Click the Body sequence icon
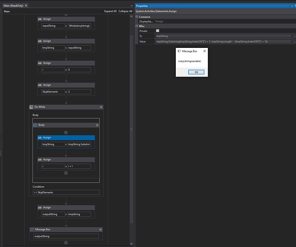Screen dimensions: 296x247 [35, 125]
